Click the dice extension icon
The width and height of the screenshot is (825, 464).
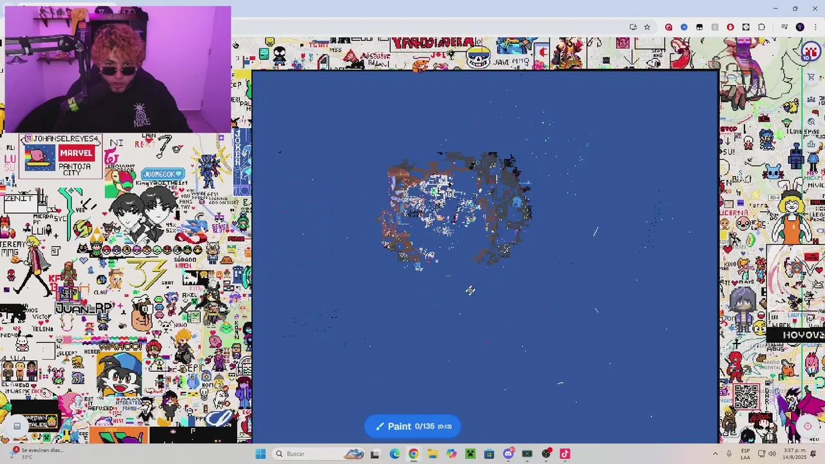click(x=746, y=27)
